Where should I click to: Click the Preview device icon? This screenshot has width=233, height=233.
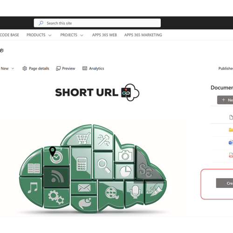click(58, 69)
